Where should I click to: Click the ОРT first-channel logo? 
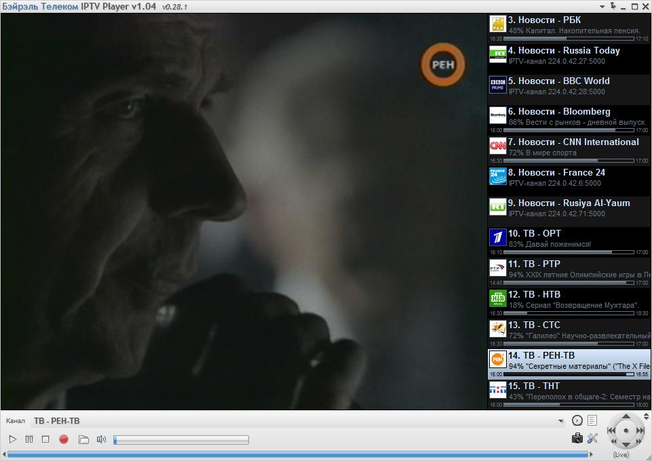click(498, 237)
